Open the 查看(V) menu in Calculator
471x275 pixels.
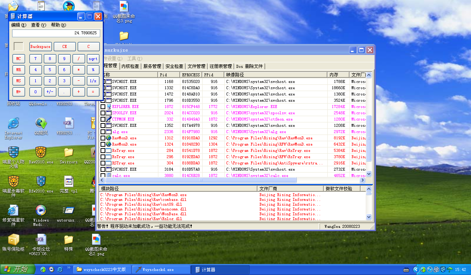coord(38,25)
